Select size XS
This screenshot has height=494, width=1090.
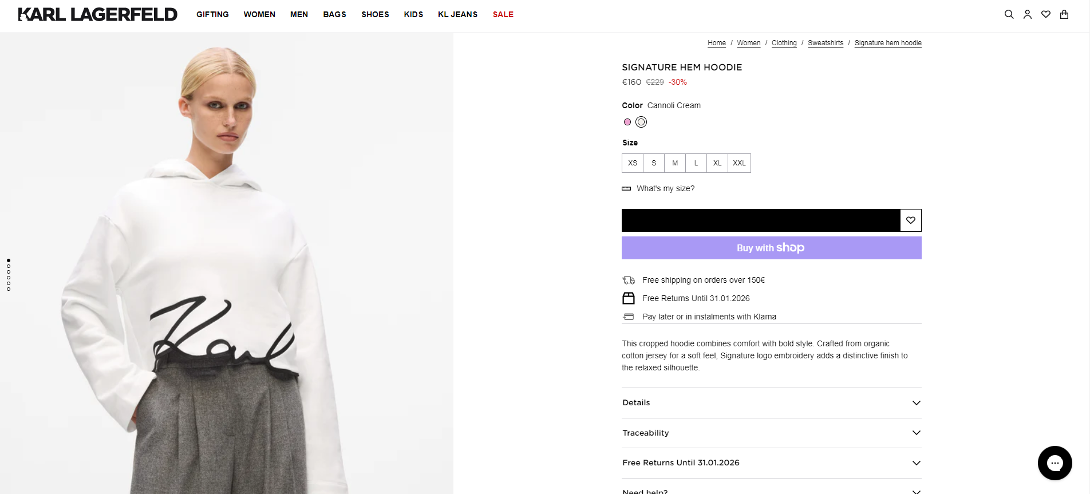(633, 163)
